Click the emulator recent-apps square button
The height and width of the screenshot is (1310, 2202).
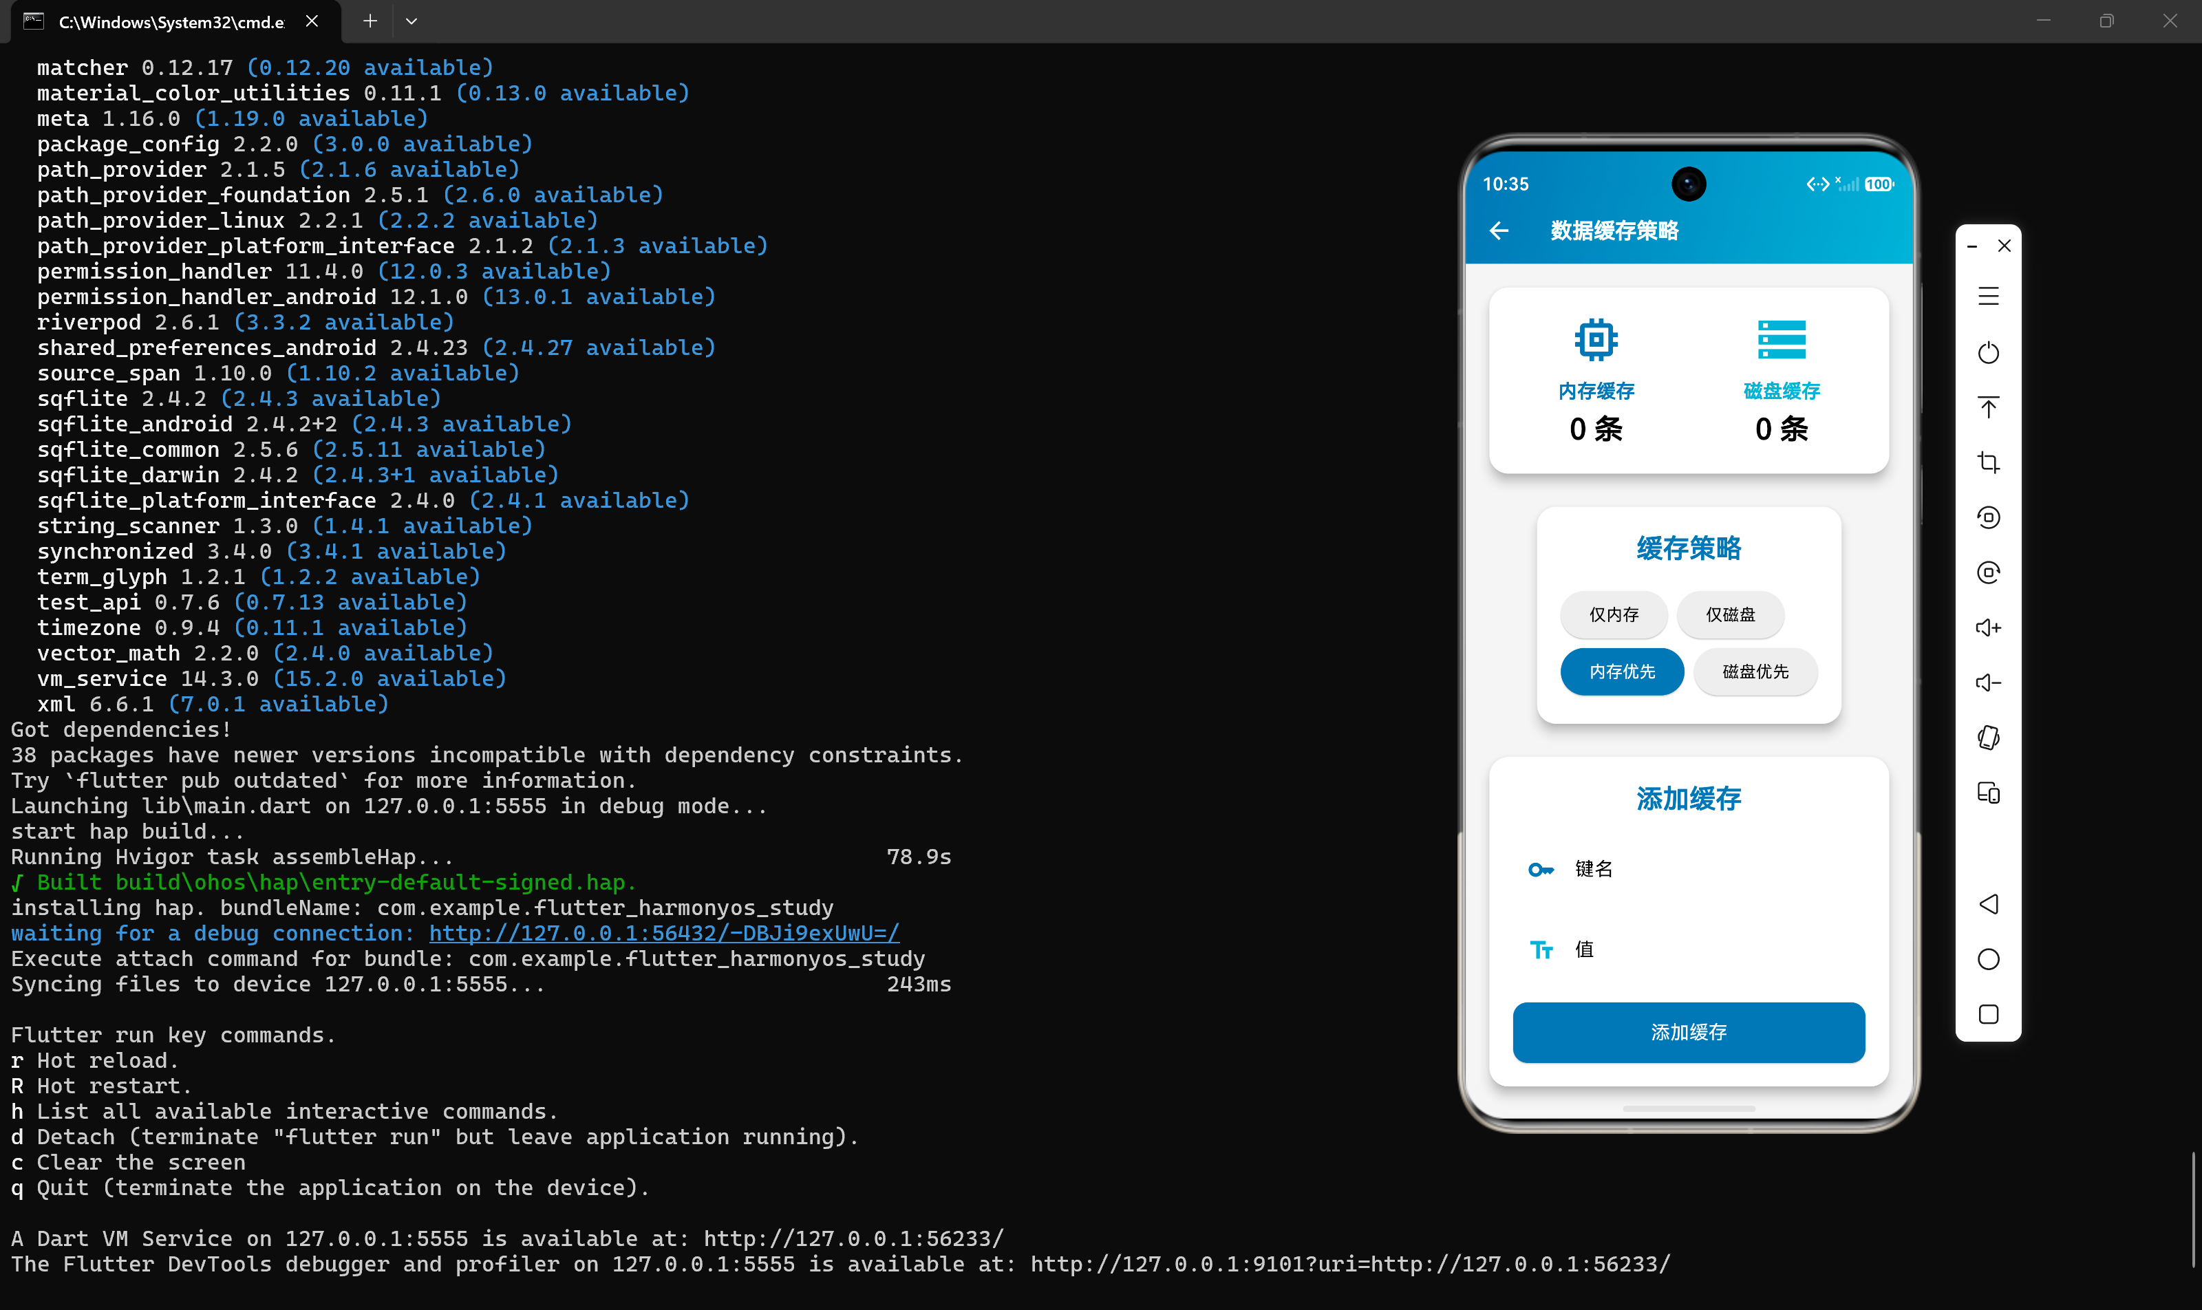pyautogui.click(x=1988, y=1014)
